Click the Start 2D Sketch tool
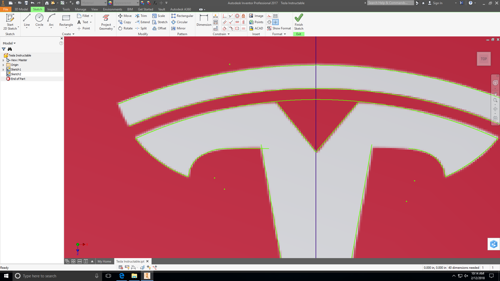The height and width of the screenshot is (281, 500). [x=10, y=22]
